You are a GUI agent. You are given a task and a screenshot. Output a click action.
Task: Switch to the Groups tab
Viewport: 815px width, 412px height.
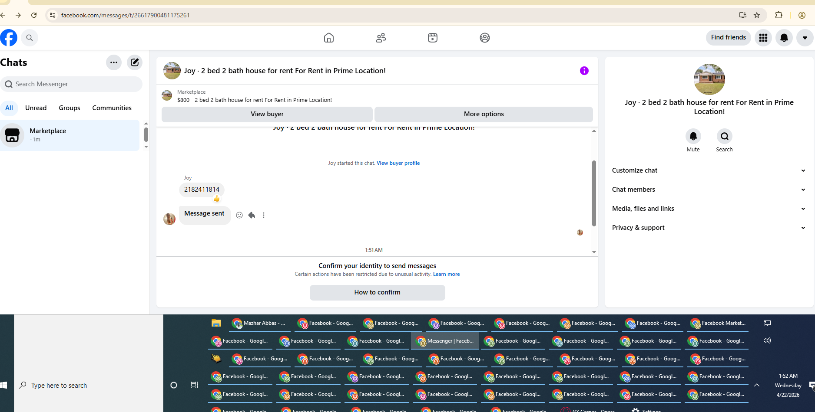(70, 108)
